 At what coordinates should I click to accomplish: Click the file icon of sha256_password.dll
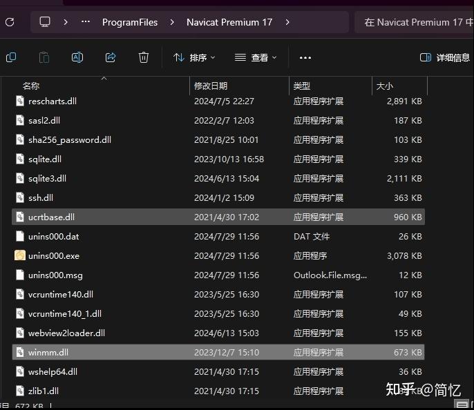20,139
